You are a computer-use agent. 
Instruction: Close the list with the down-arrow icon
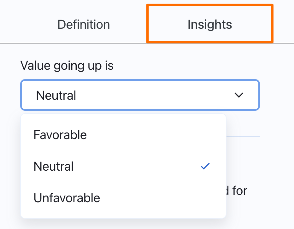[239, 95]
